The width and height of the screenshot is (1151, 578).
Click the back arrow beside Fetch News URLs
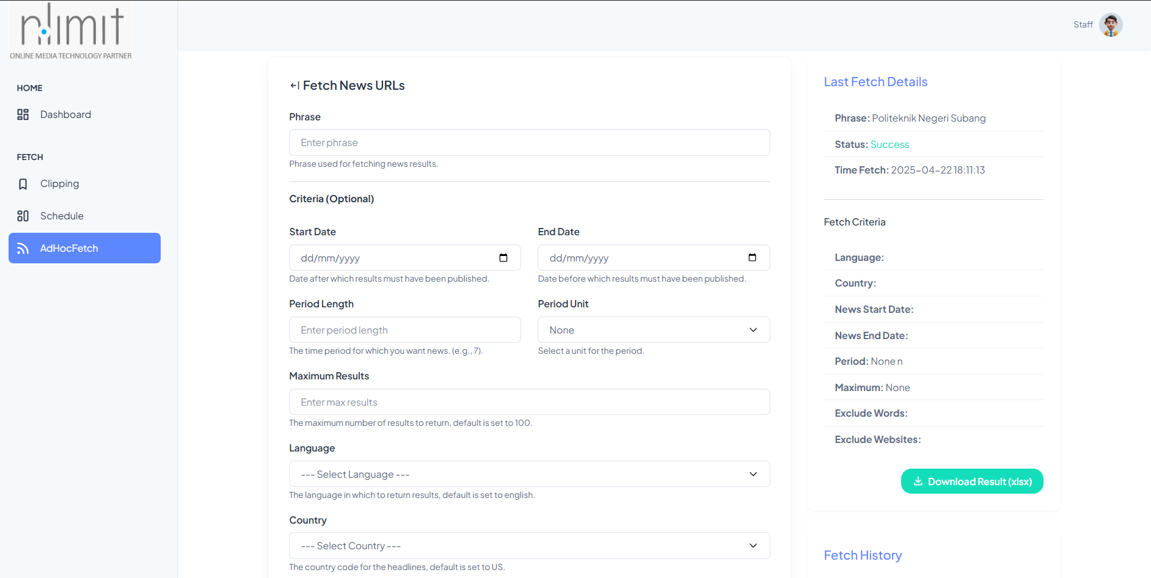point(294,86)
